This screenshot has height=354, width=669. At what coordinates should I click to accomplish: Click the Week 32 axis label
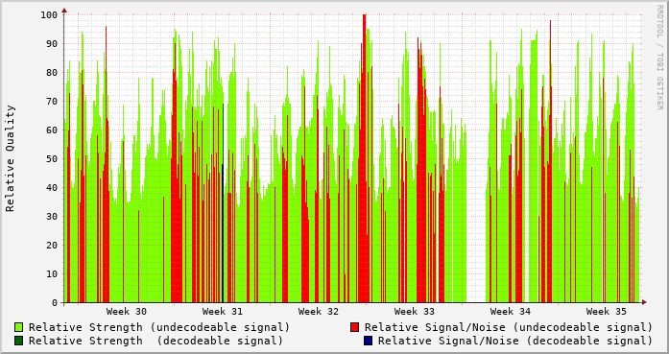click(x=319, y=312)
